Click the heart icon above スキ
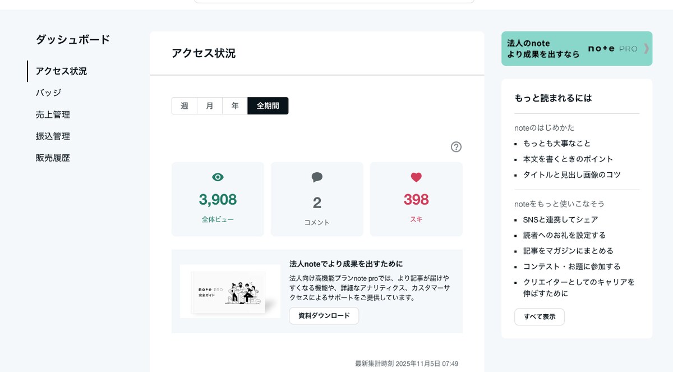The image size is (673, 372). (x=416, y=177)
